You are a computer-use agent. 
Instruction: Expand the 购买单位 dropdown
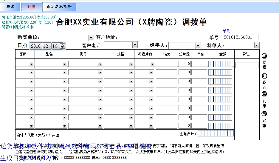(91, 38)
